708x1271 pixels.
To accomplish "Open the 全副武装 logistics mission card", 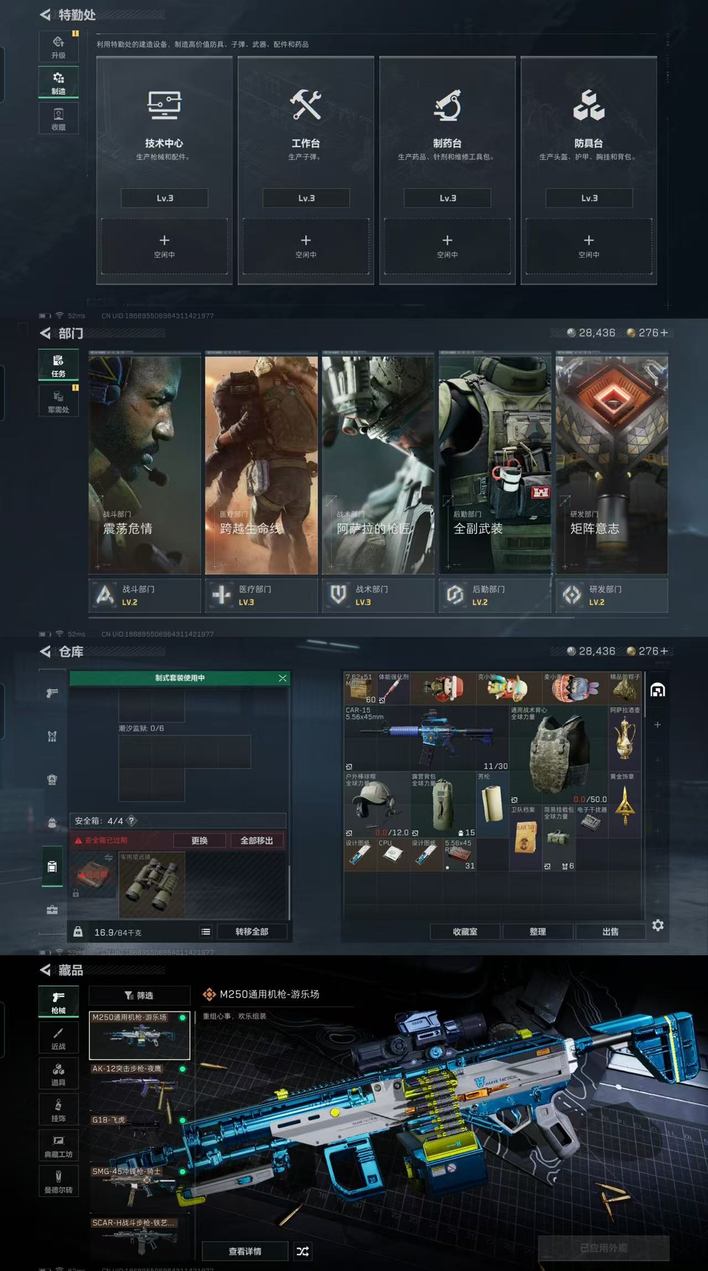I will point(495,464).
